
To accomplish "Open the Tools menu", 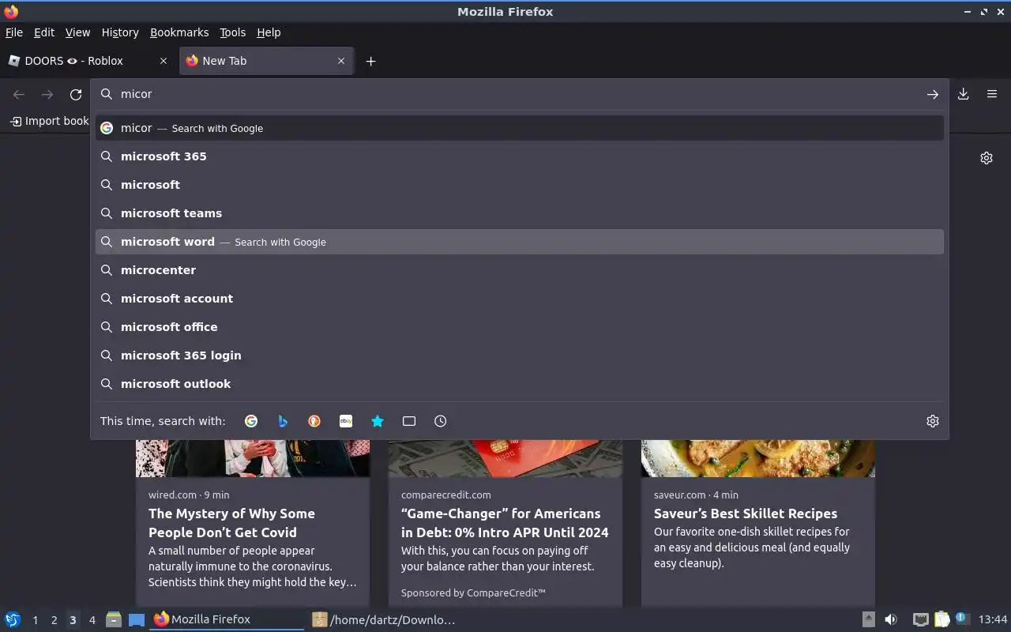I will 233,32.
